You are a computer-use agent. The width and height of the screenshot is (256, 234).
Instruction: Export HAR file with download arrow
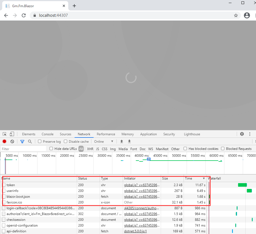(129, 141)
